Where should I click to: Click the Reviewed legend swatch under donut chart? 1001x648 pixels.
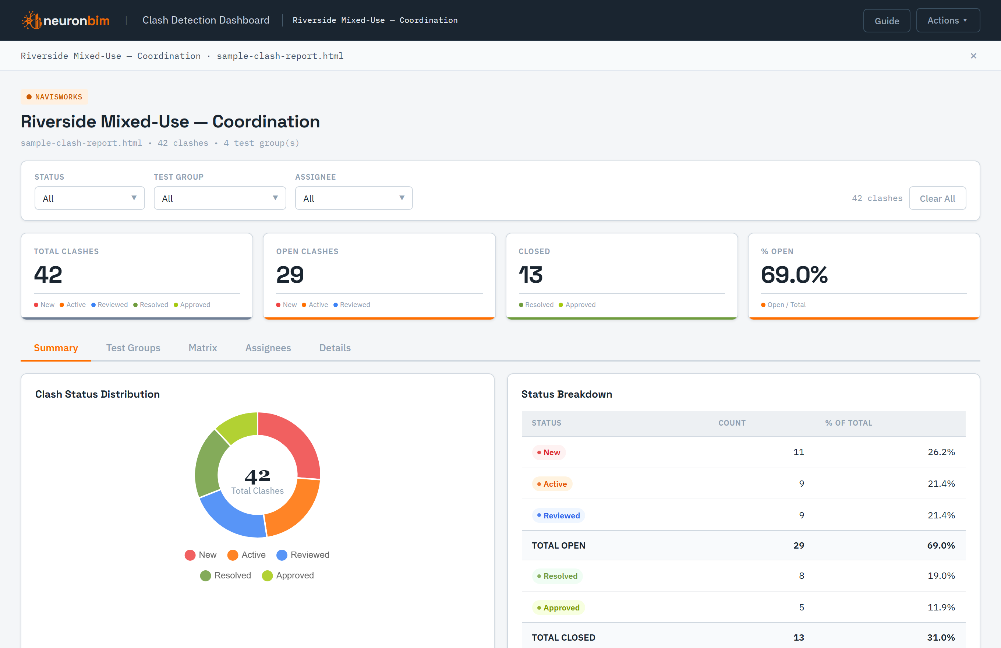click(x=282, y=555)
